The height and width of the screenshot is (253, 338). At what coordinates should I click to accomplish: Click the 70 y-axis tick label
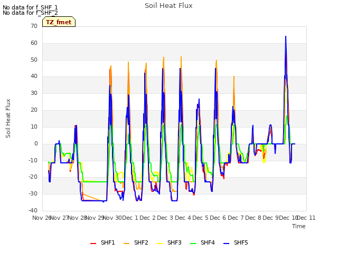pyautogui.click(x=34, y=26)
